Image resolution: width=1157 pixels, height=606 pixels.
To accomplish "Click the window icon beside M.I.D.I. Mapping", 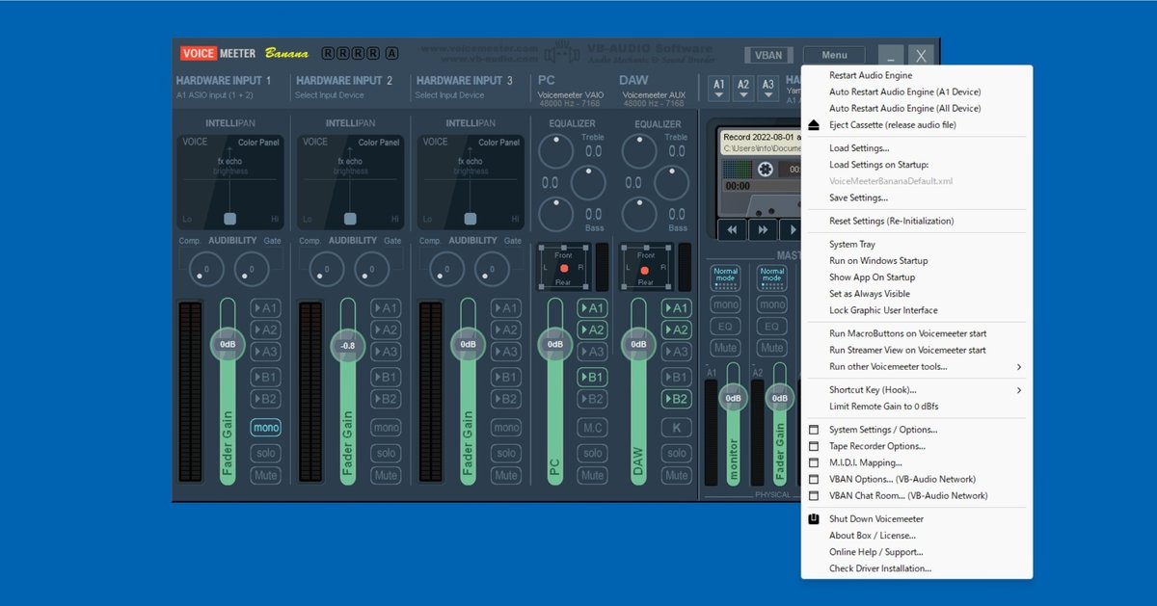I will (814, 462).
